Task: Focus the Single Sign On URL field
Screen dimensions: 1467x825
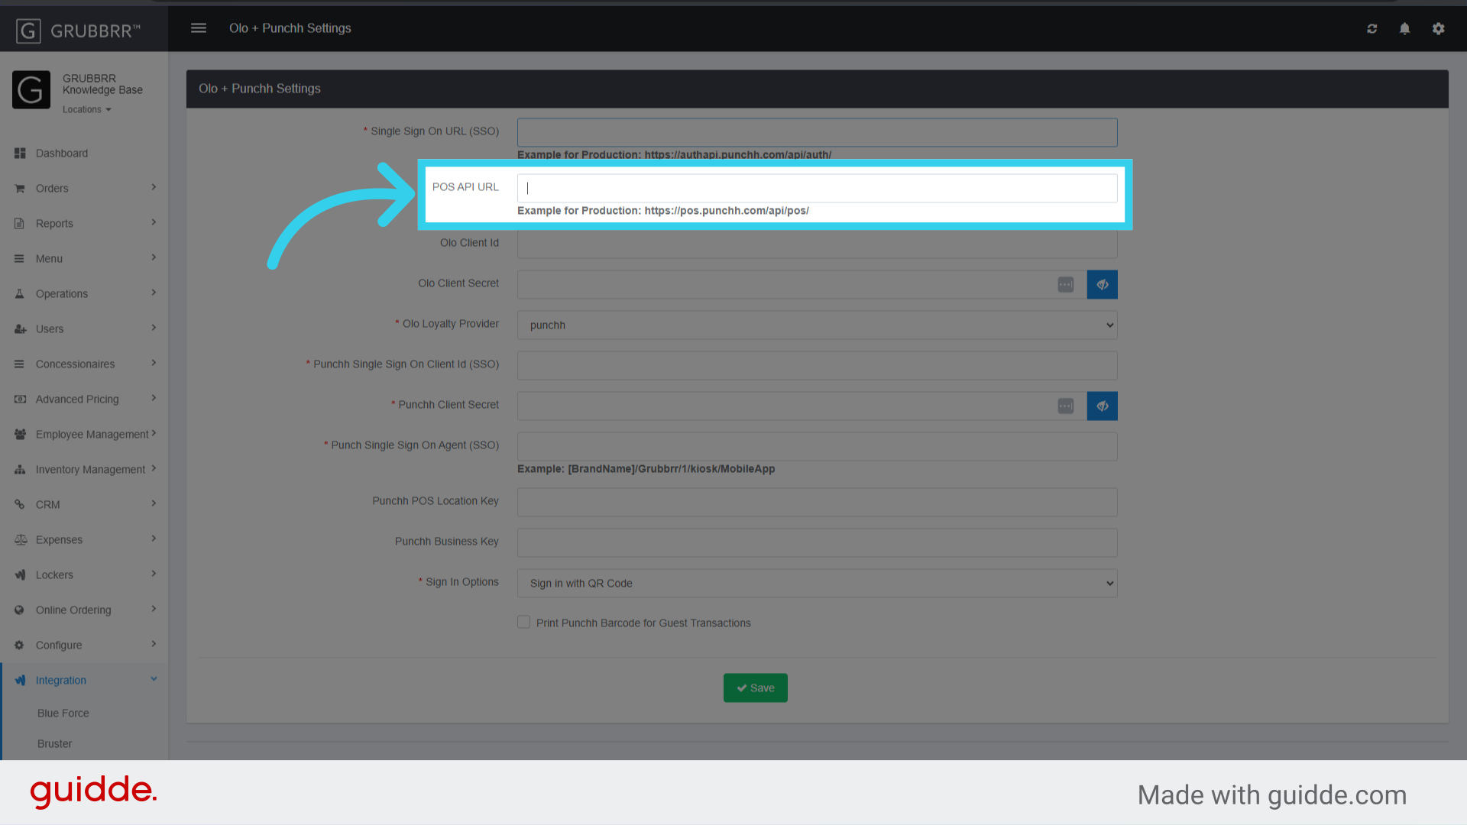Action: pyautogui.click(x=817, y=132)
